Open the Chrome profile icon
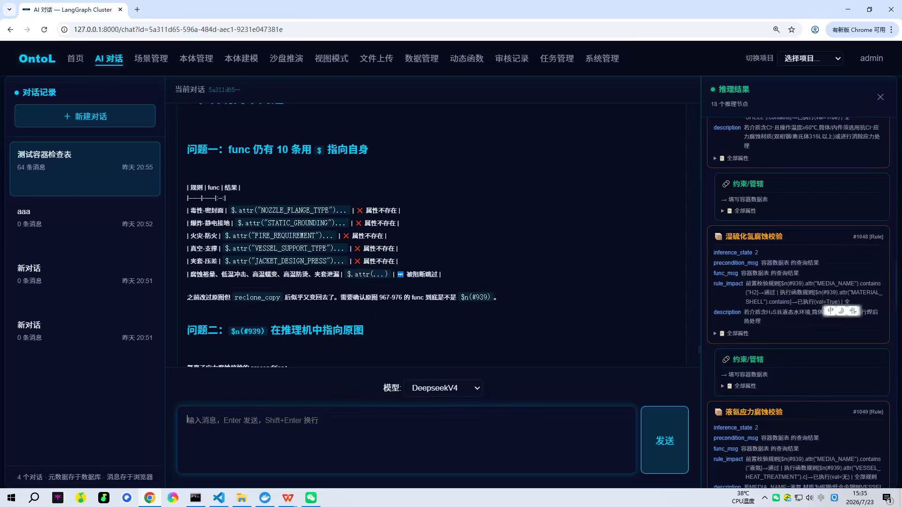This screenshot has height=507, width=902. (815, 30)
